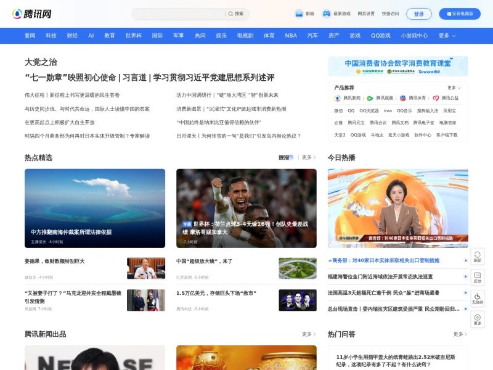The width and height of the screenshot is (493, 370).
Task: Open the 大党之治 headline link
Action: pos(41,62)
